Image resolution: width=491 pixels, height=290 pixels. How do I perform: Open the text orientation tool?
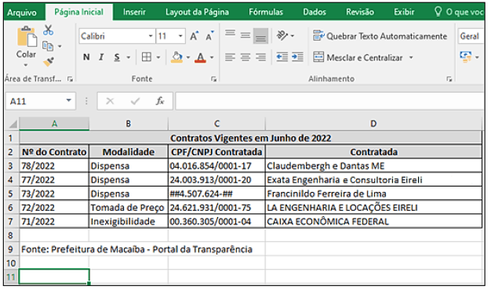coord(282,35)
